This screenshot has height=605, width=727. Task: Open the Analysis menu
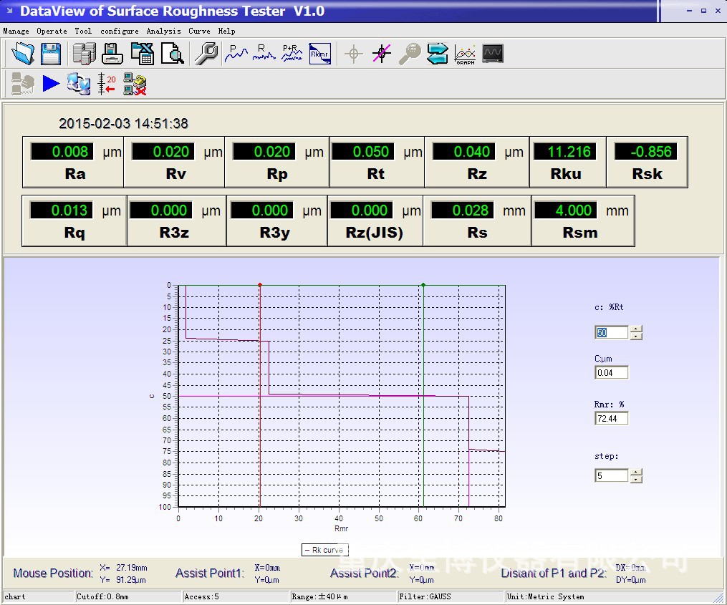tap(164, 32)
